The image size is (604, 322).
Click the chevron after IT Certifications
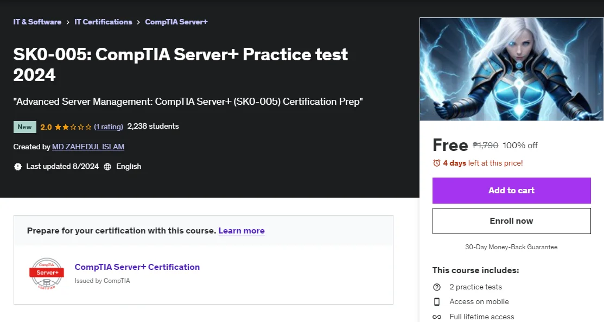[138, 22]
